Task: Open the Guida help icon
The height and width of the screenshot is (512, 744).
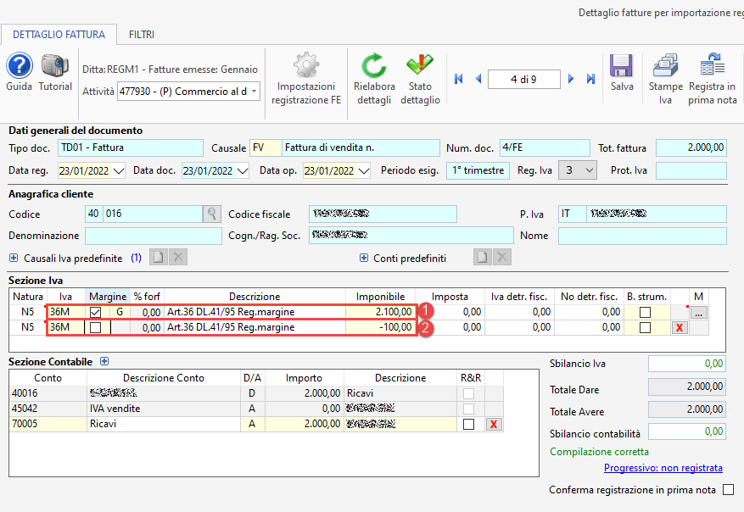Action: [20, 66]
